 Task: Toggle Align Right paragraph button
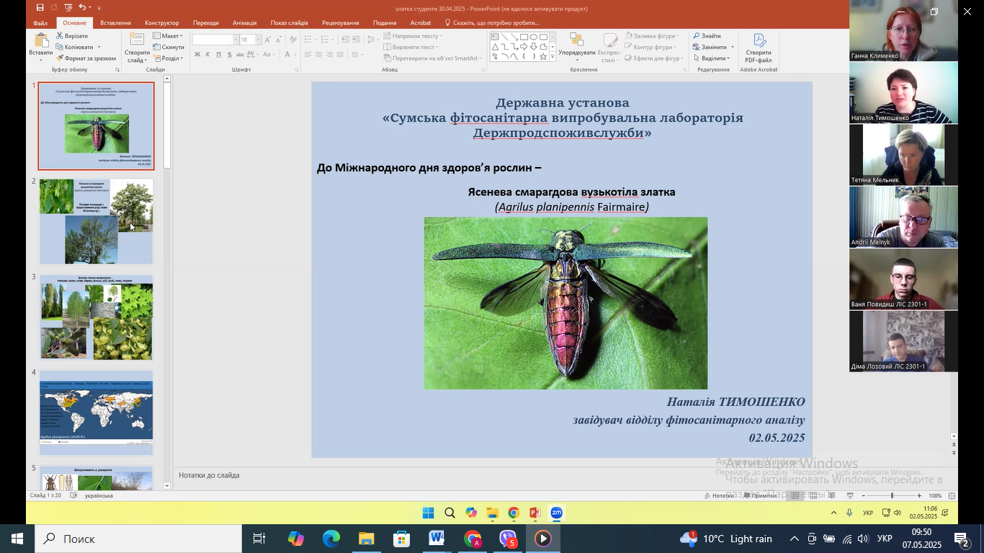click(330, 55)
